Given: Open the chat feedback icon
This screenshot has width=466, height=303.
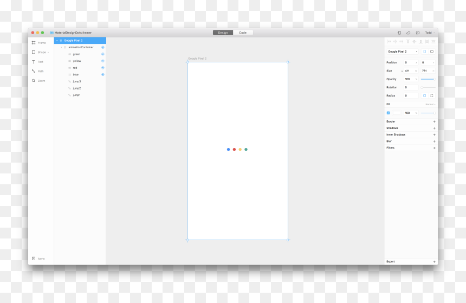Looking at the screenshot, I should 418,33.
